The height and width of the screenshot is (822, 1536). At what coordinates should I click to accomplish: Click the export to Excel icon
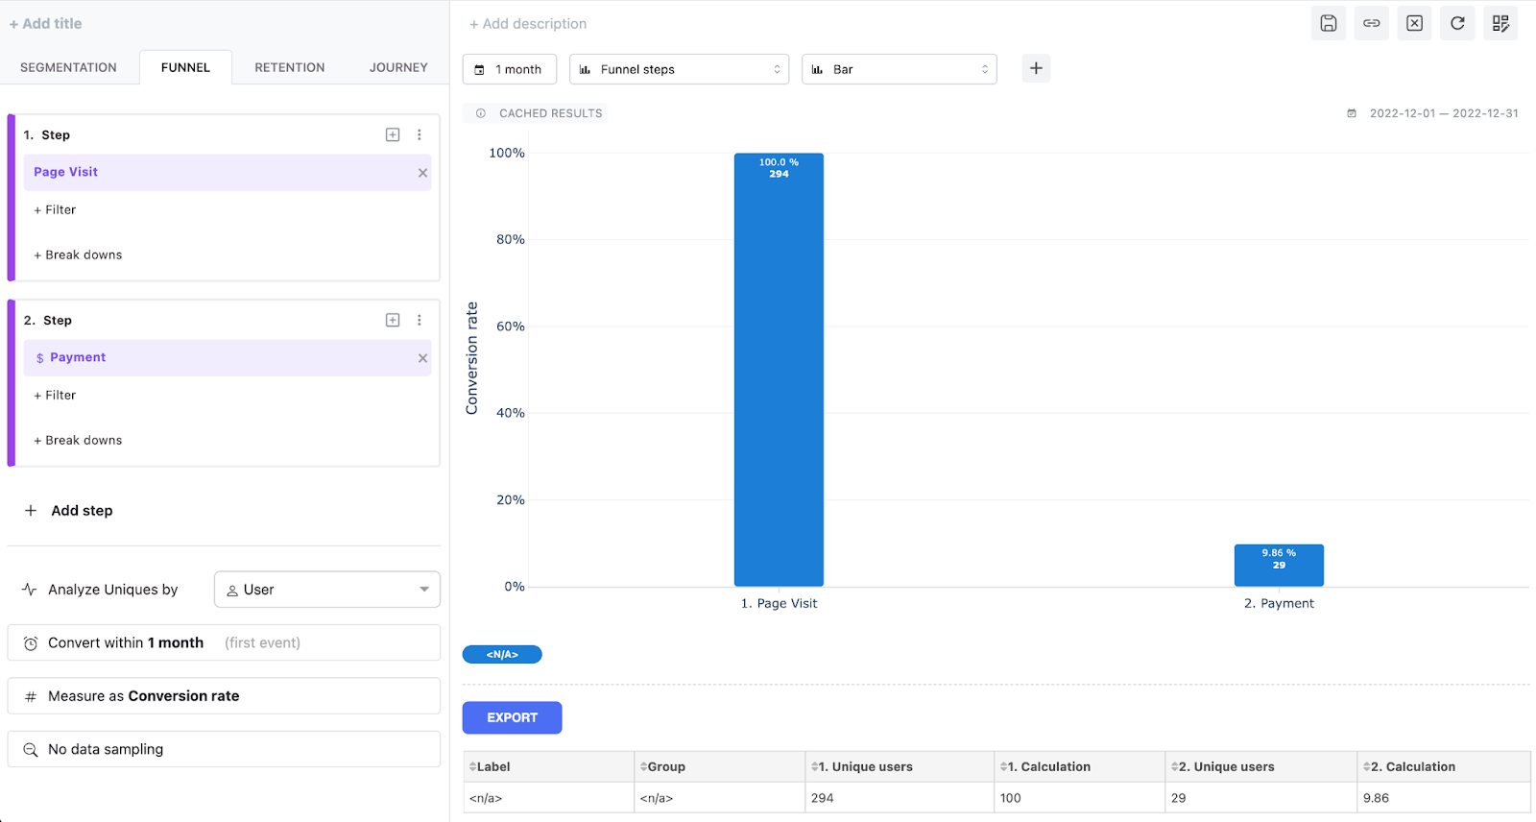[1414, 23]
